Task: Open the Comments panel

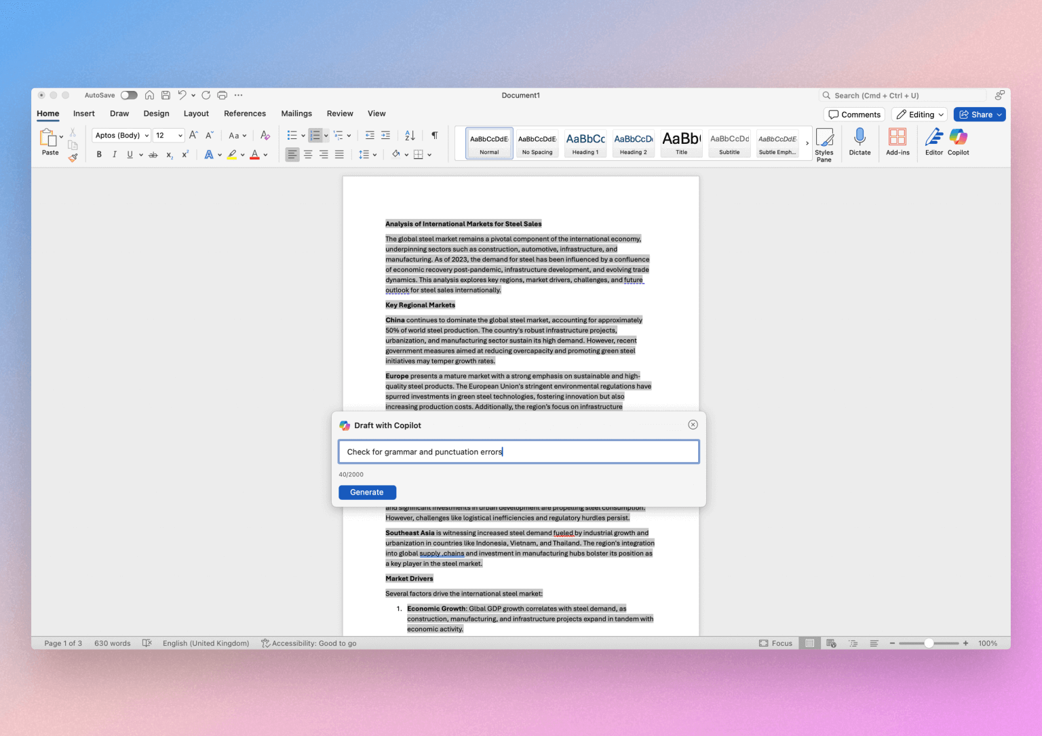Action: (853, 114)
